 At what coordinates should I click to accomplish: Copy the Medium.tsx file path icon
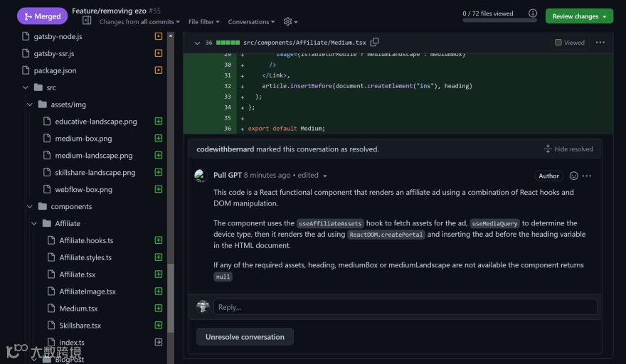tap(375, 43)
